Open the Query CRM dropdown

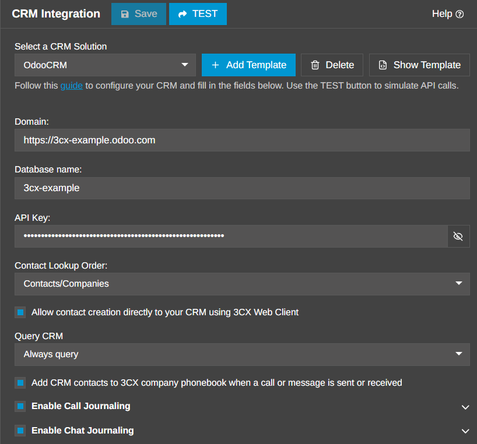click(x=242, y=354)
